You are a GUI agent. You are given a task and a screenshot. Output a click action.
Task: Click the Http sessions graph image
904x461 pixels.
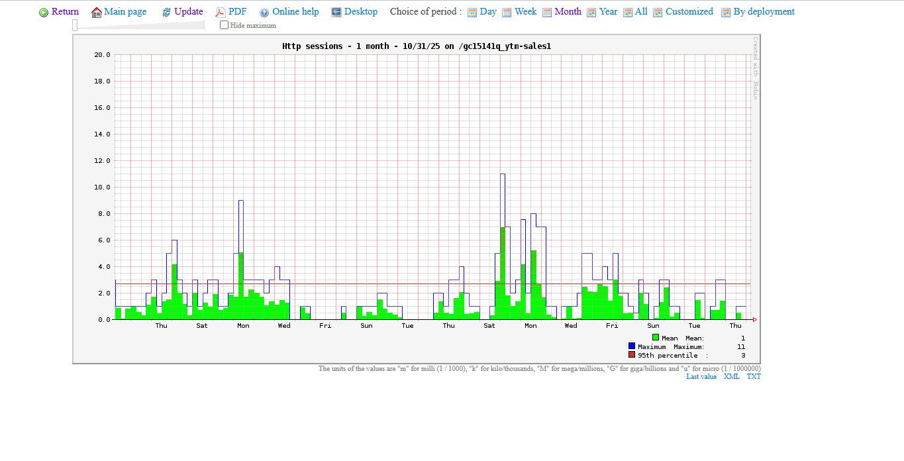pos(416,199)
